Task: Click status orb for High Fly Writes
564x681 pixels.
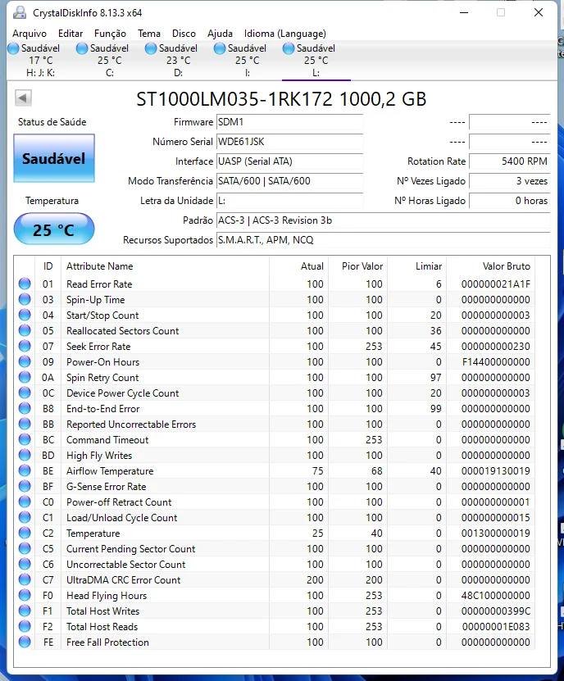Action: (x=25, y=455)
